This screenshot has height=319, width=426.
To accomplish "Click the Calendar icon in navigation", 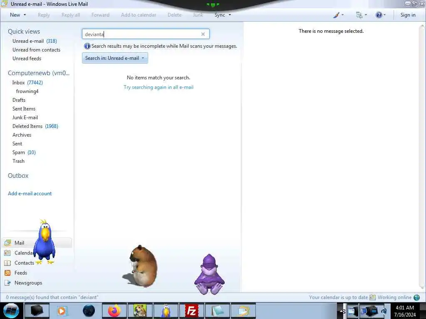I will (7, 253).
